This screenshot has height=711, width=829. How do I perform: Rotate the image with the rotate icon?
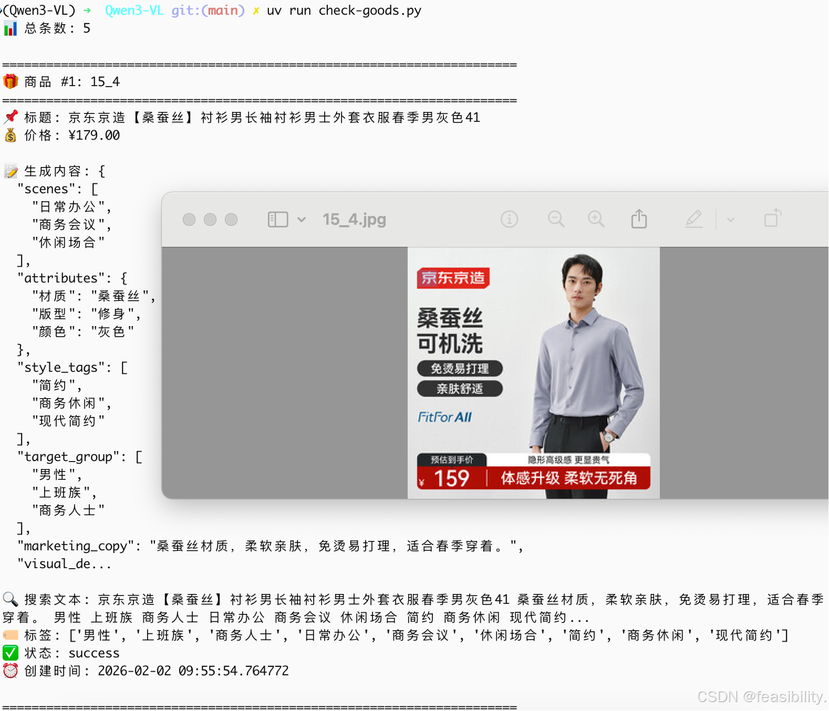coord(773,218)
